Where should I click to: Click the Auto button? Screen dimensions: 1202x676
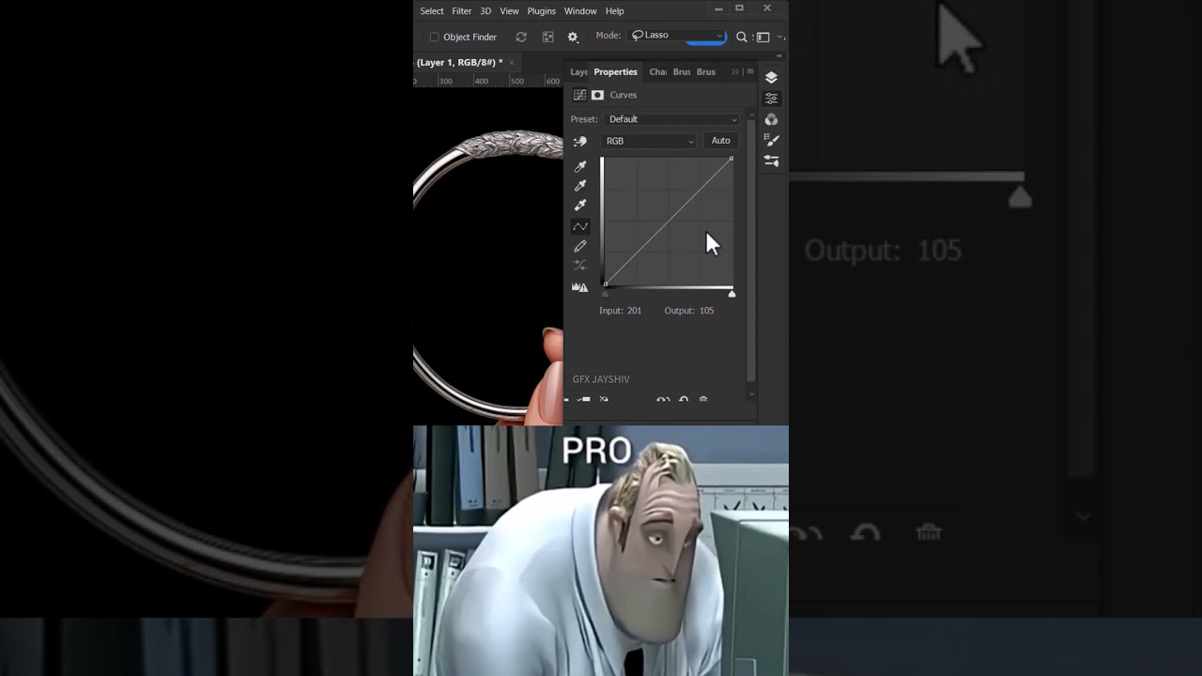[x=720, y=141]
